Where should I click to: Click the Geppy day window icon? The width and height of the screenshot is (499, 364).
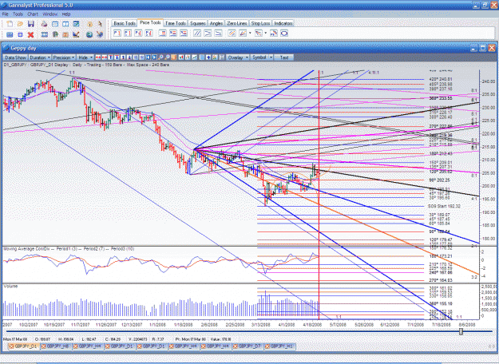click(x=6, y=48)
